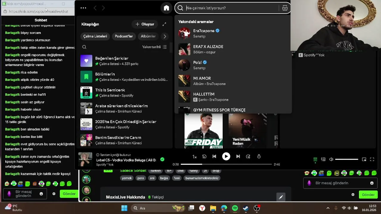Open Spotify from the taskbar

pos(235,208)
